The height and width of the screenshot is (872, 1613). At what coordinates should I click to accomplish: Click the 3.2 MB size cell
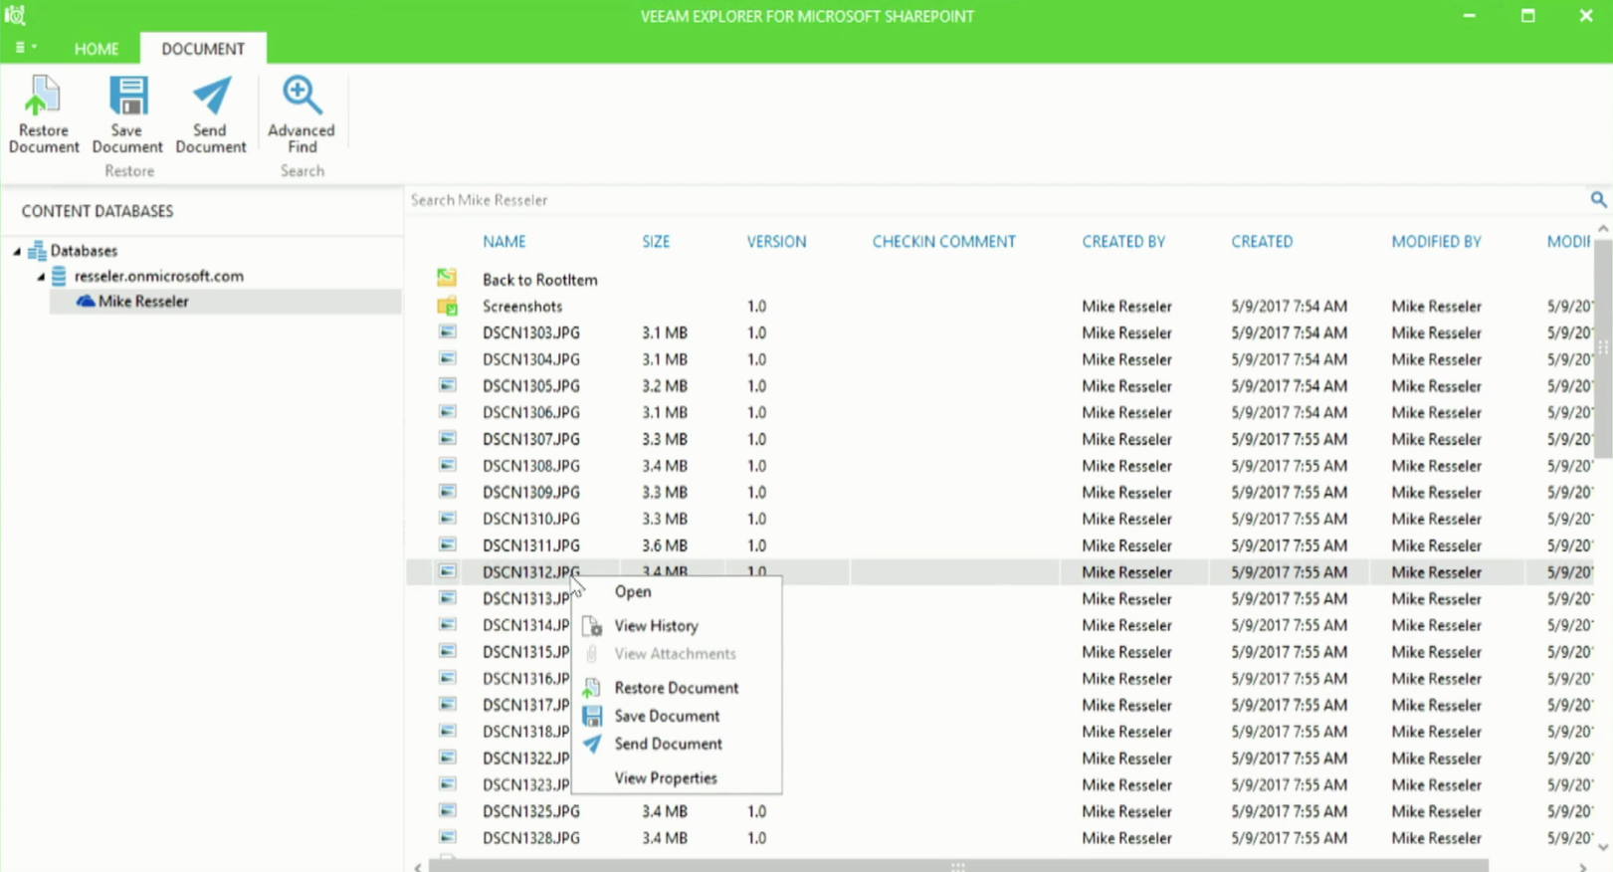click(x=665, y=386)
